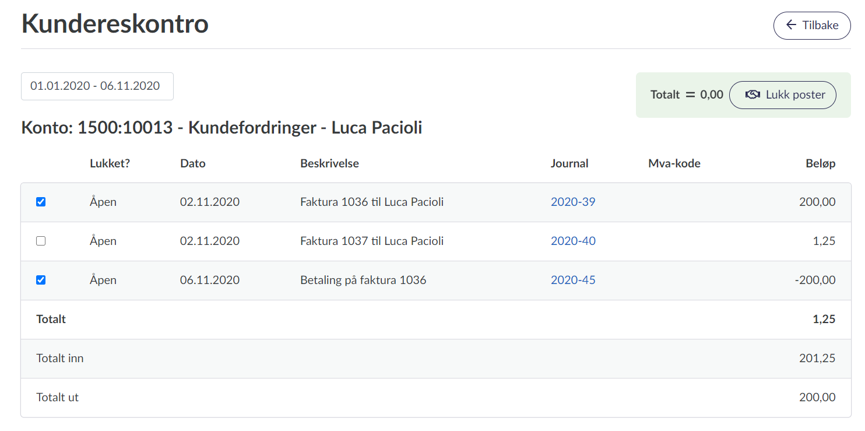Select the Faktura 1037 til Luca Pacioli description
This screenshot has width=865, height=431.
[x=372, y=241]
